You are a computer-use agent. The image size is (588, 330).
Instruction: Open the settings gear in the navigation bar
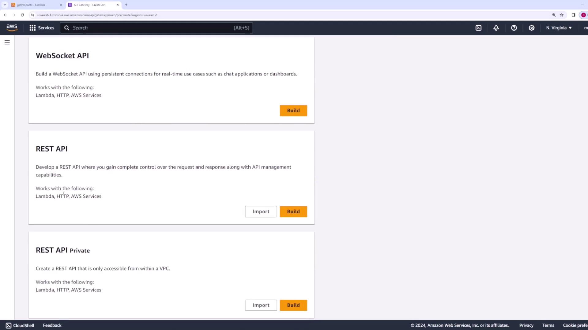(x=532, y=28)
